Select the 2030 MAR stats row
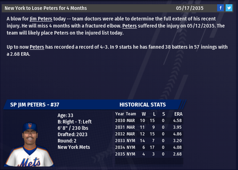This screenshot has height=170, width=238. click(x=149, y=121)
